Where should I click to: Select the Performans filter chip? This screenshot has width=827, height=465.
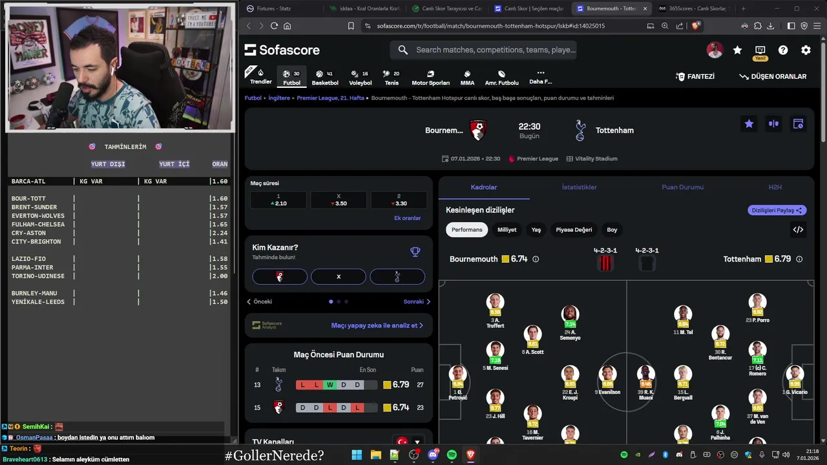click(x=467, y=229)
